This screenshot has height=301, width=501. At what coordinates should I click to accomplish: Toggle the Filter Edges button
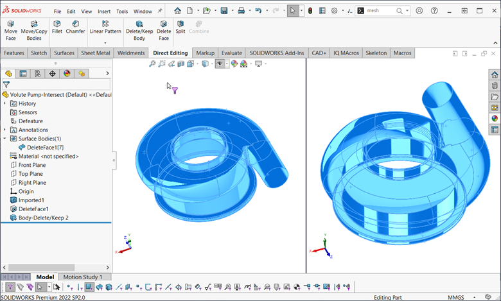[80, 287]
